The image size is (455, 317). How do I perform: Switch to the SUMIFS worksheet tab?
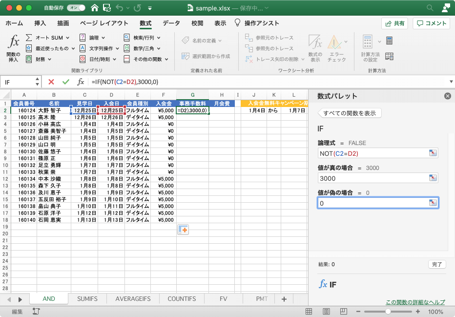click(x=87, y=298)
